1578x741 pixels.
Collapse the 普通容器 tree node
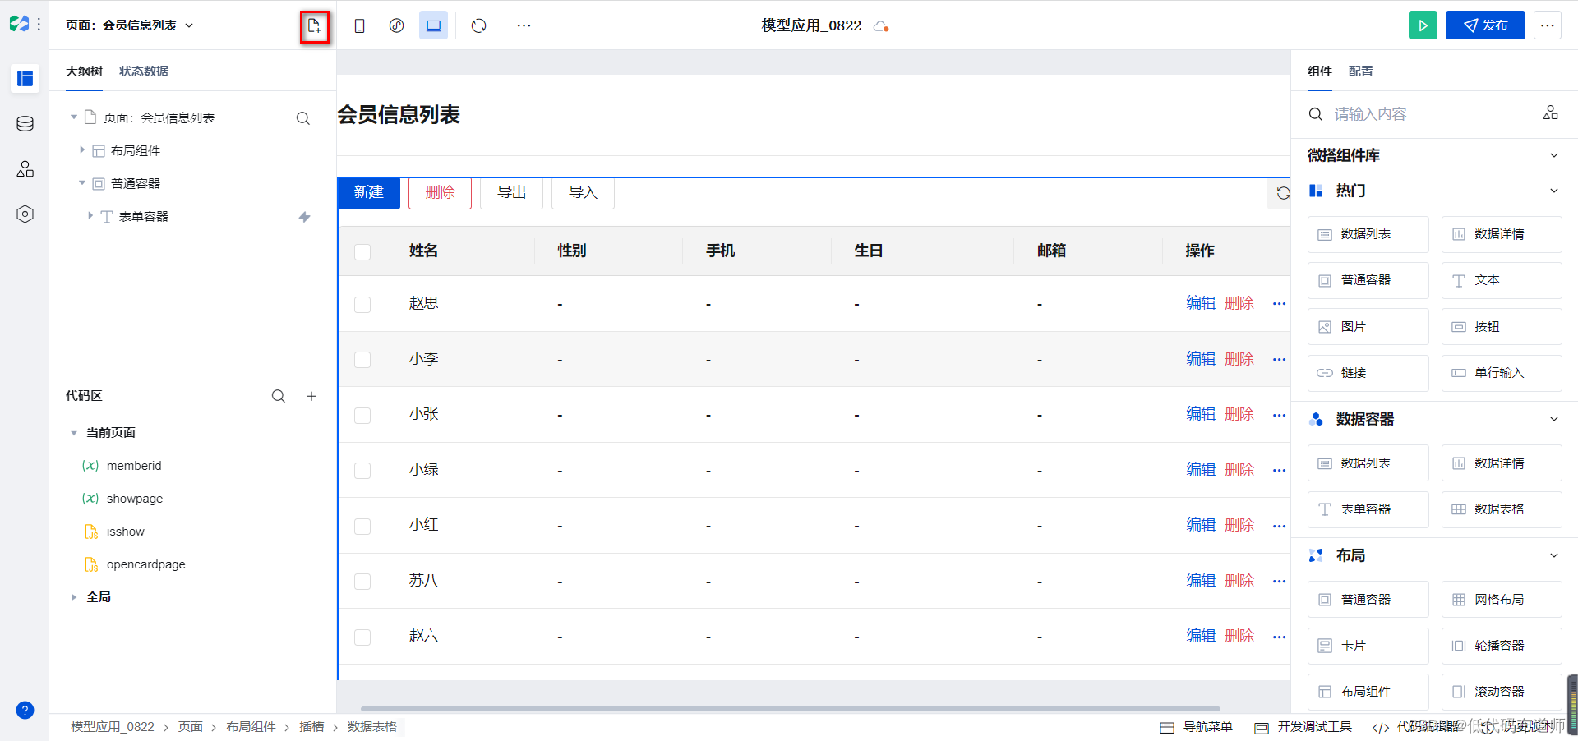[x=82, y=183]
